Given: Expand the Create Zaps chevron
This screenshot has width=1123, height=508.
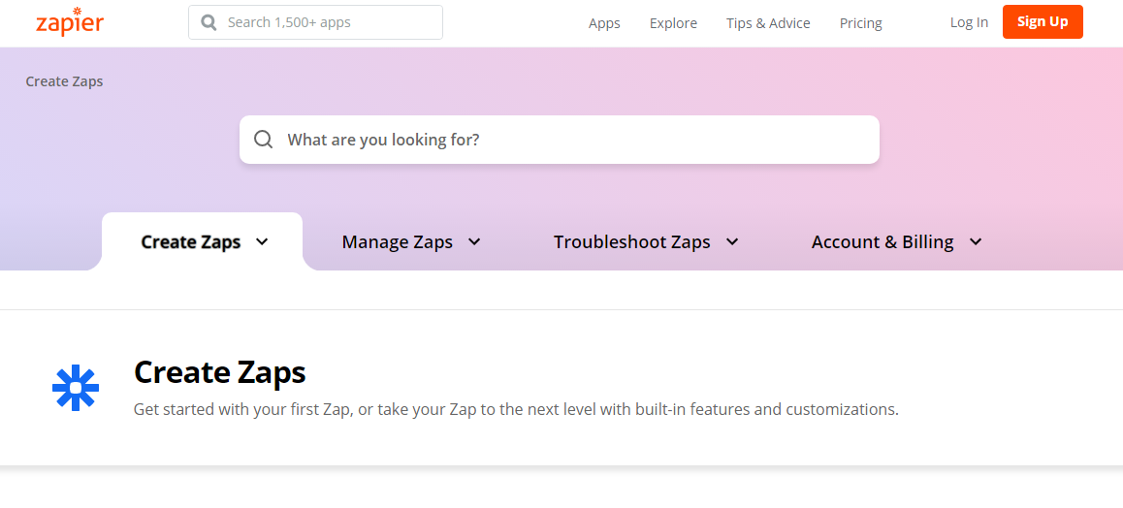Looking at the screenshot, I should click(x=262, y=241).
